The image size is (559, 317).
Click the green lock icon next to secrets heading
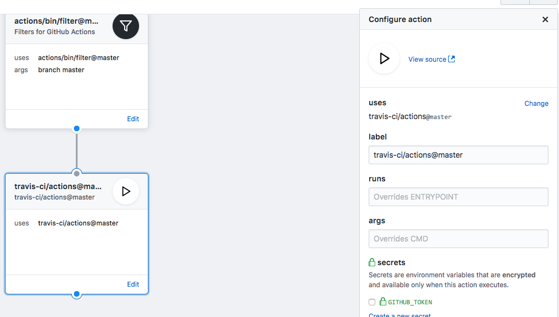point(372,262)
